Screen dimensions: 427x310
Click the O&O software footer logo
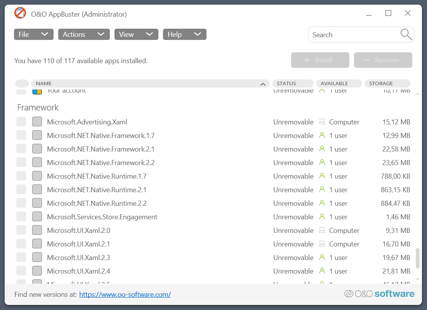pos(379,294)
